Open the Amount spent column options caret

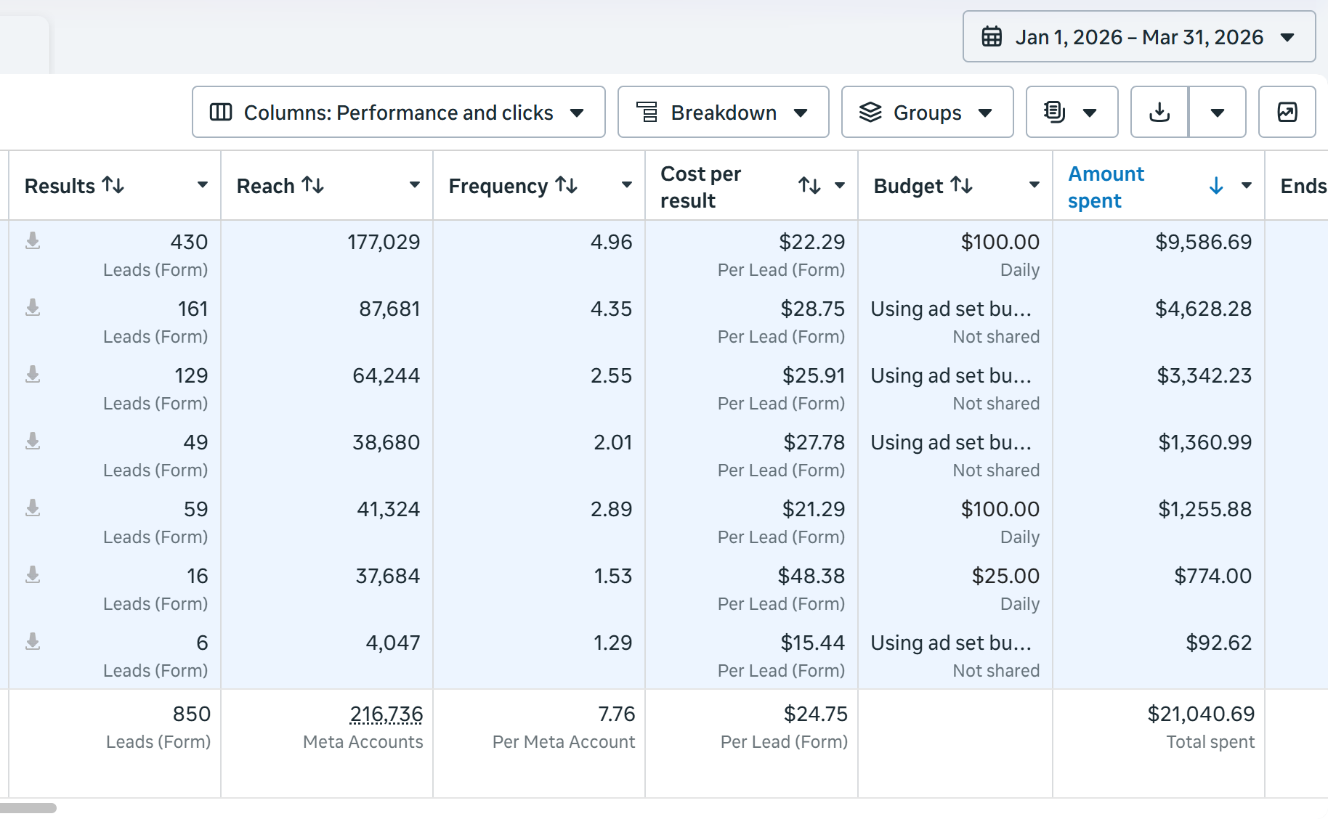1247,185
